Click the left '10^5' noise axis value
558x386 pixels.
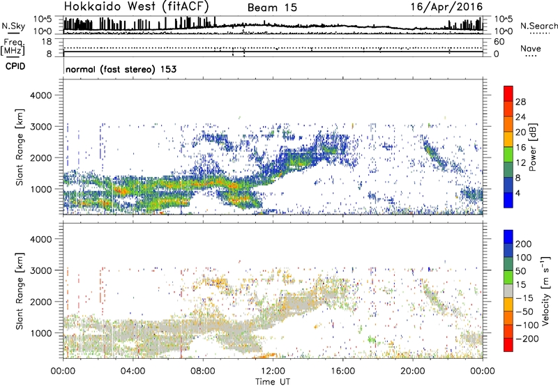tap(43, 19)
